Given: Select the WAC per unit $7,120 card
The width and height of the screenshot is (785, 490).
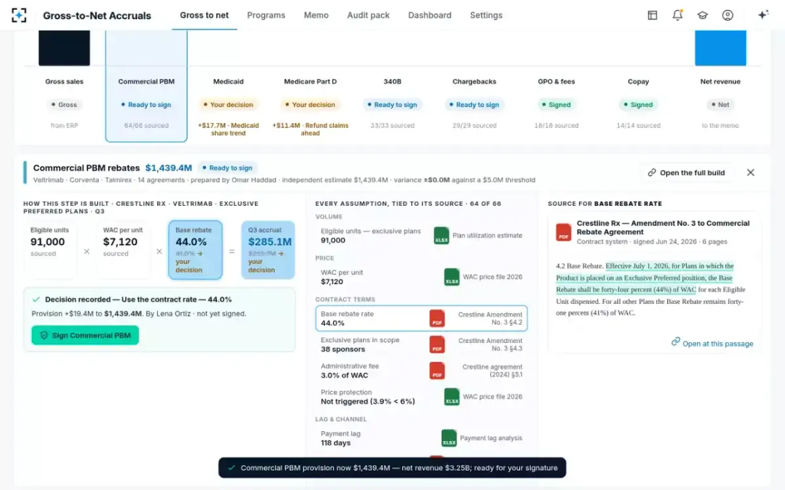Looking at the screenshot, I should 123,250.
